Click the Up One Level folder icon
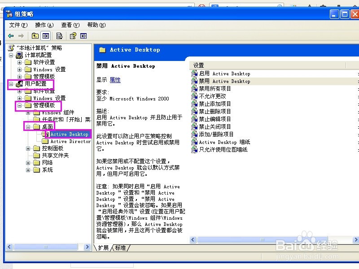 pos(35,36)
